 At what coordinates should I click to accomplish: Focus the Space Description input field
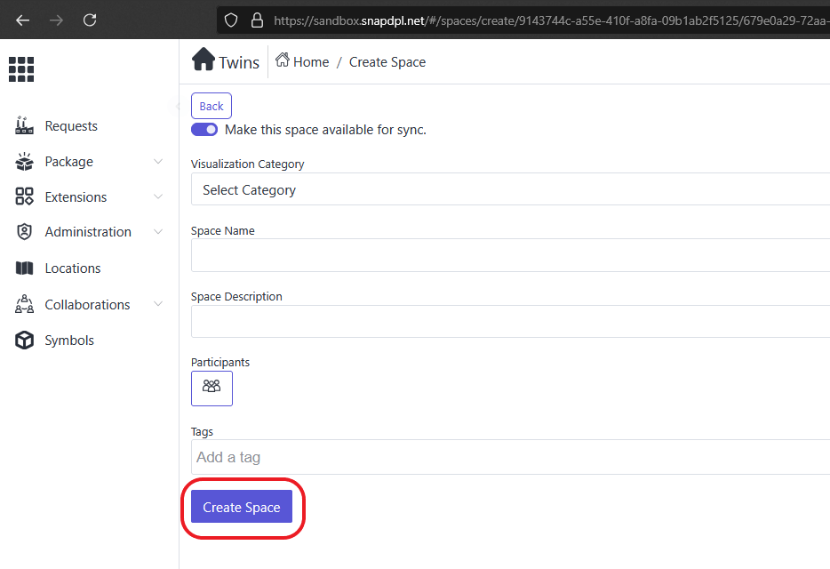click(510, 321)
